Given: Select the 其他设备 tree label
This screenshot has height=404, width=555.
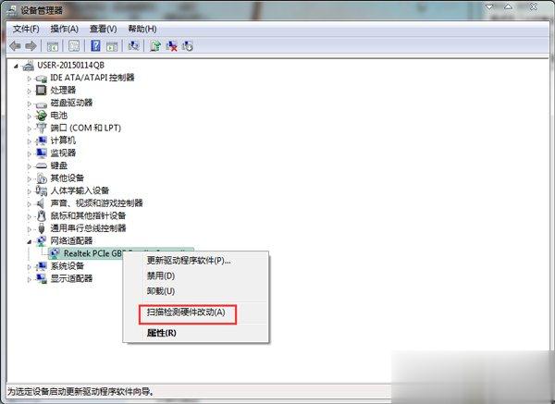Looking at the screenshot, I should (x=68, y=178).
